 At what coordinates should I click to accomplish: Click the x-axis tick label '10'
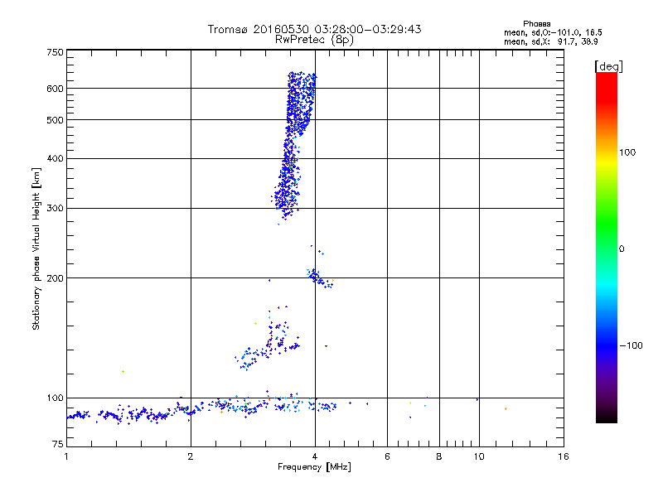click(x=479, y=456)
